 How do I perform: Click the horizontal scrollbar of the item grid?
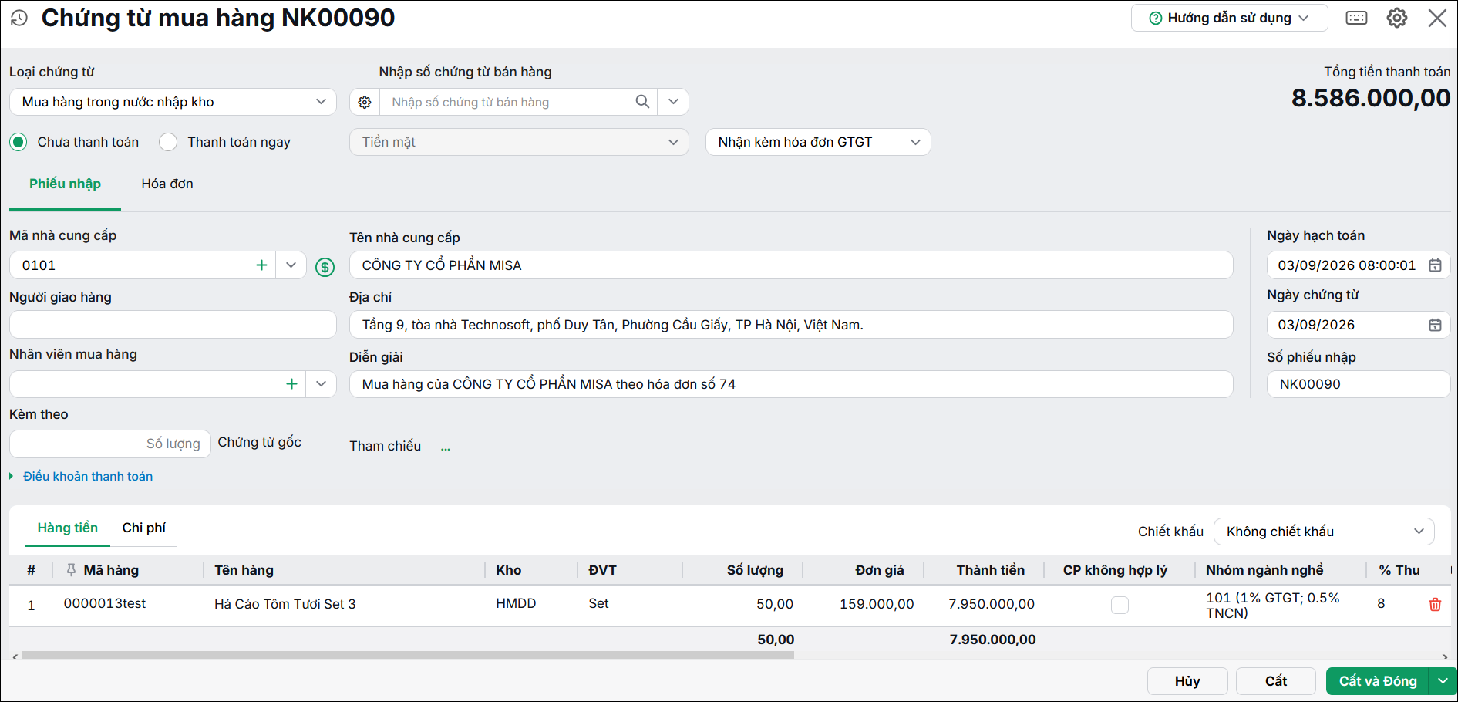click(x=408, y=655)
